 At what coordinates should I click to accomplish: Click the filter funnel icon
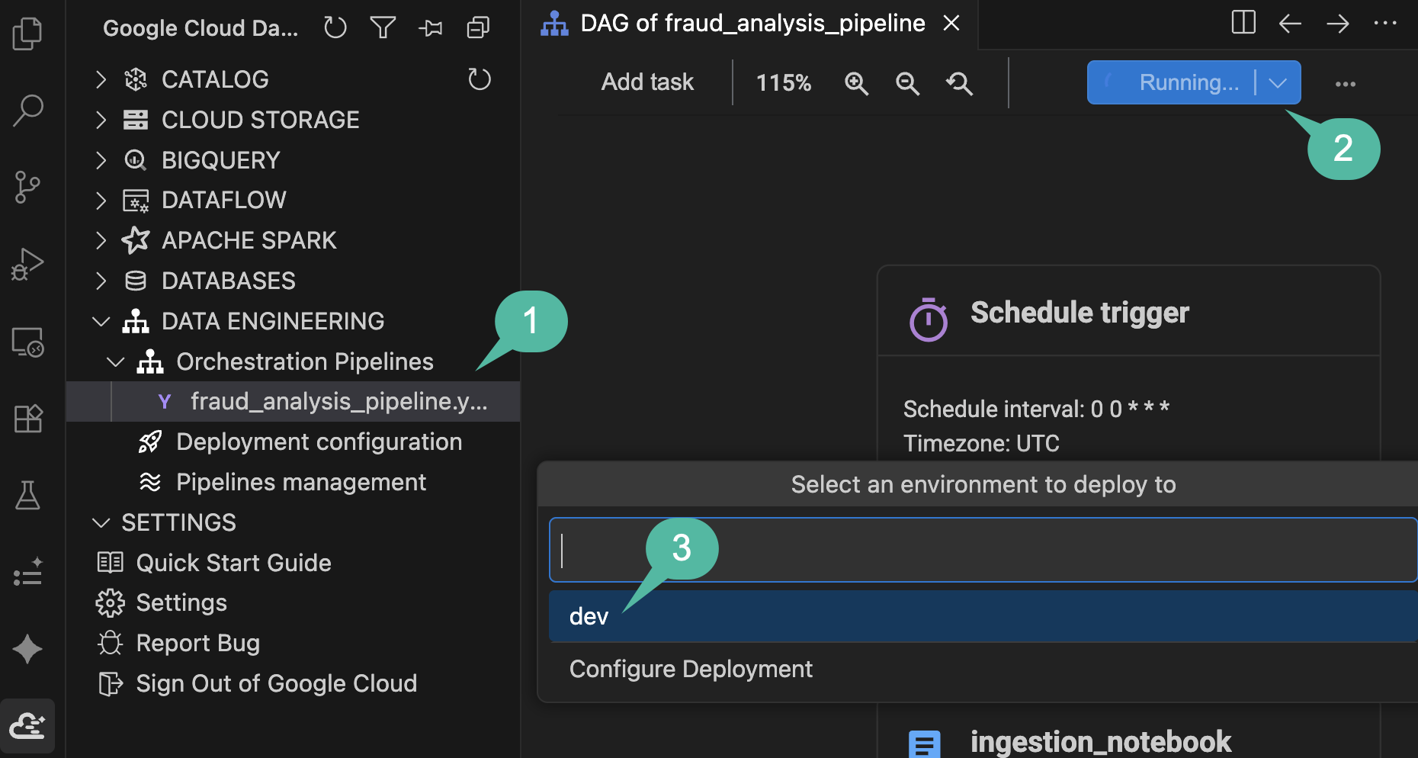[383, 28]
